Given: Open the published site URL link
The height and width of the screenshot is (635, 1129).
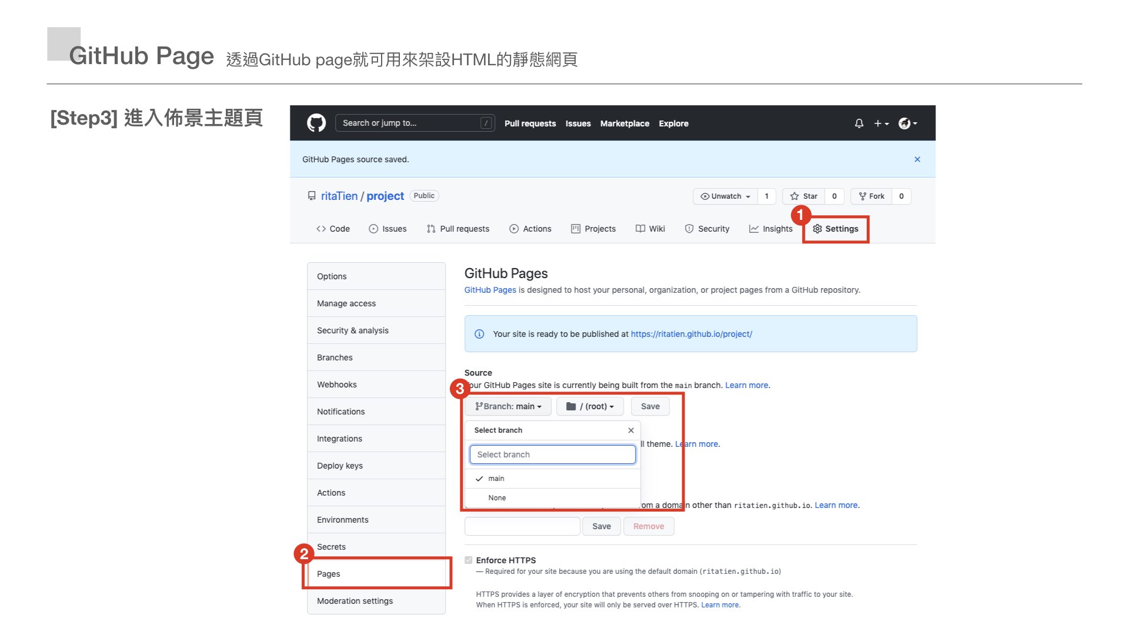Looking at the screenshot, I should pyautogui.click(x=691, y=334).
